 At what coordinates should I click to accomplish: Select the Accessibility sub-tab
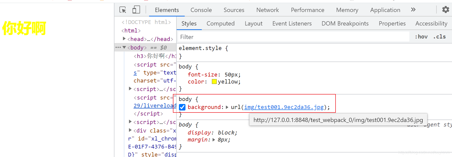[x=431, y=23]
